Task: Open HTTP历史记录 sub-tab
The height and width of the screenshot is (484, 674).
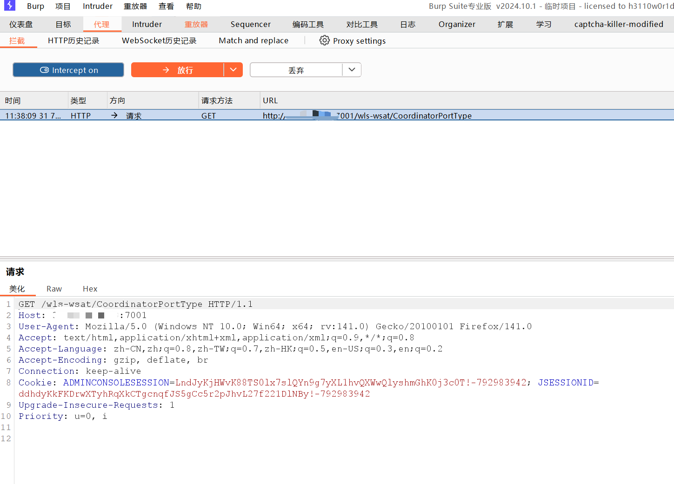Action: [73, 40]
